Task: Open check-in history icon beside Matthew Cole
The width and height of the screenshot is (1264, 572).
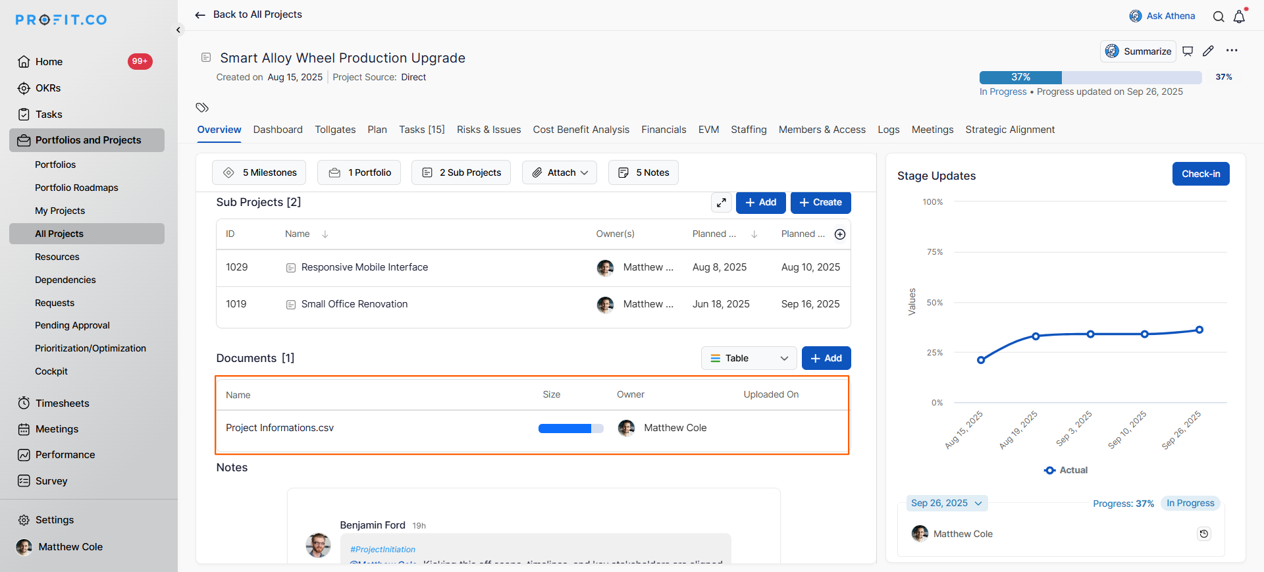Action: coord(1204,534)
